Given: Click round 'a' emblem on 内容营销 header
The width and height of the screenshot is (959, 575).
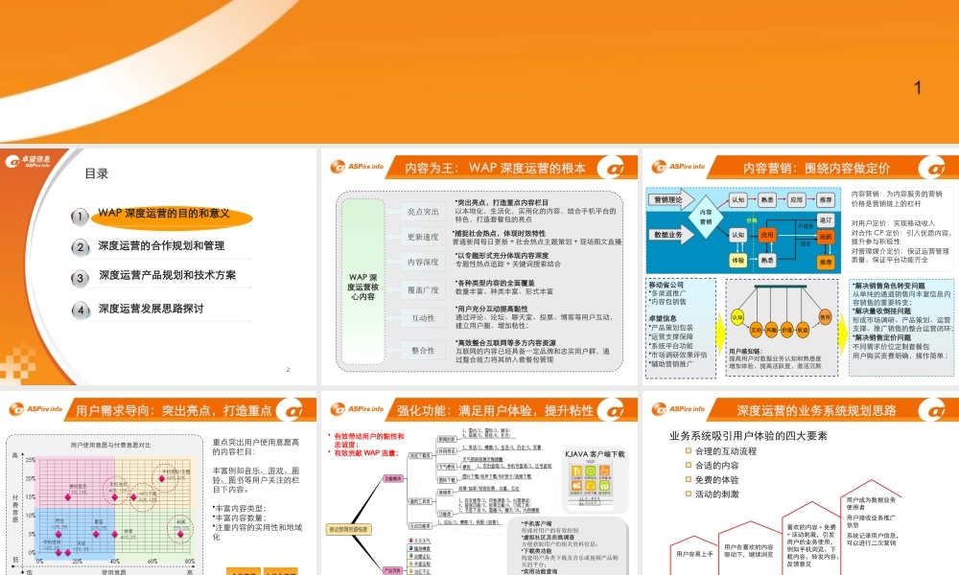Looking at the screenshot, I should (931, 168).
